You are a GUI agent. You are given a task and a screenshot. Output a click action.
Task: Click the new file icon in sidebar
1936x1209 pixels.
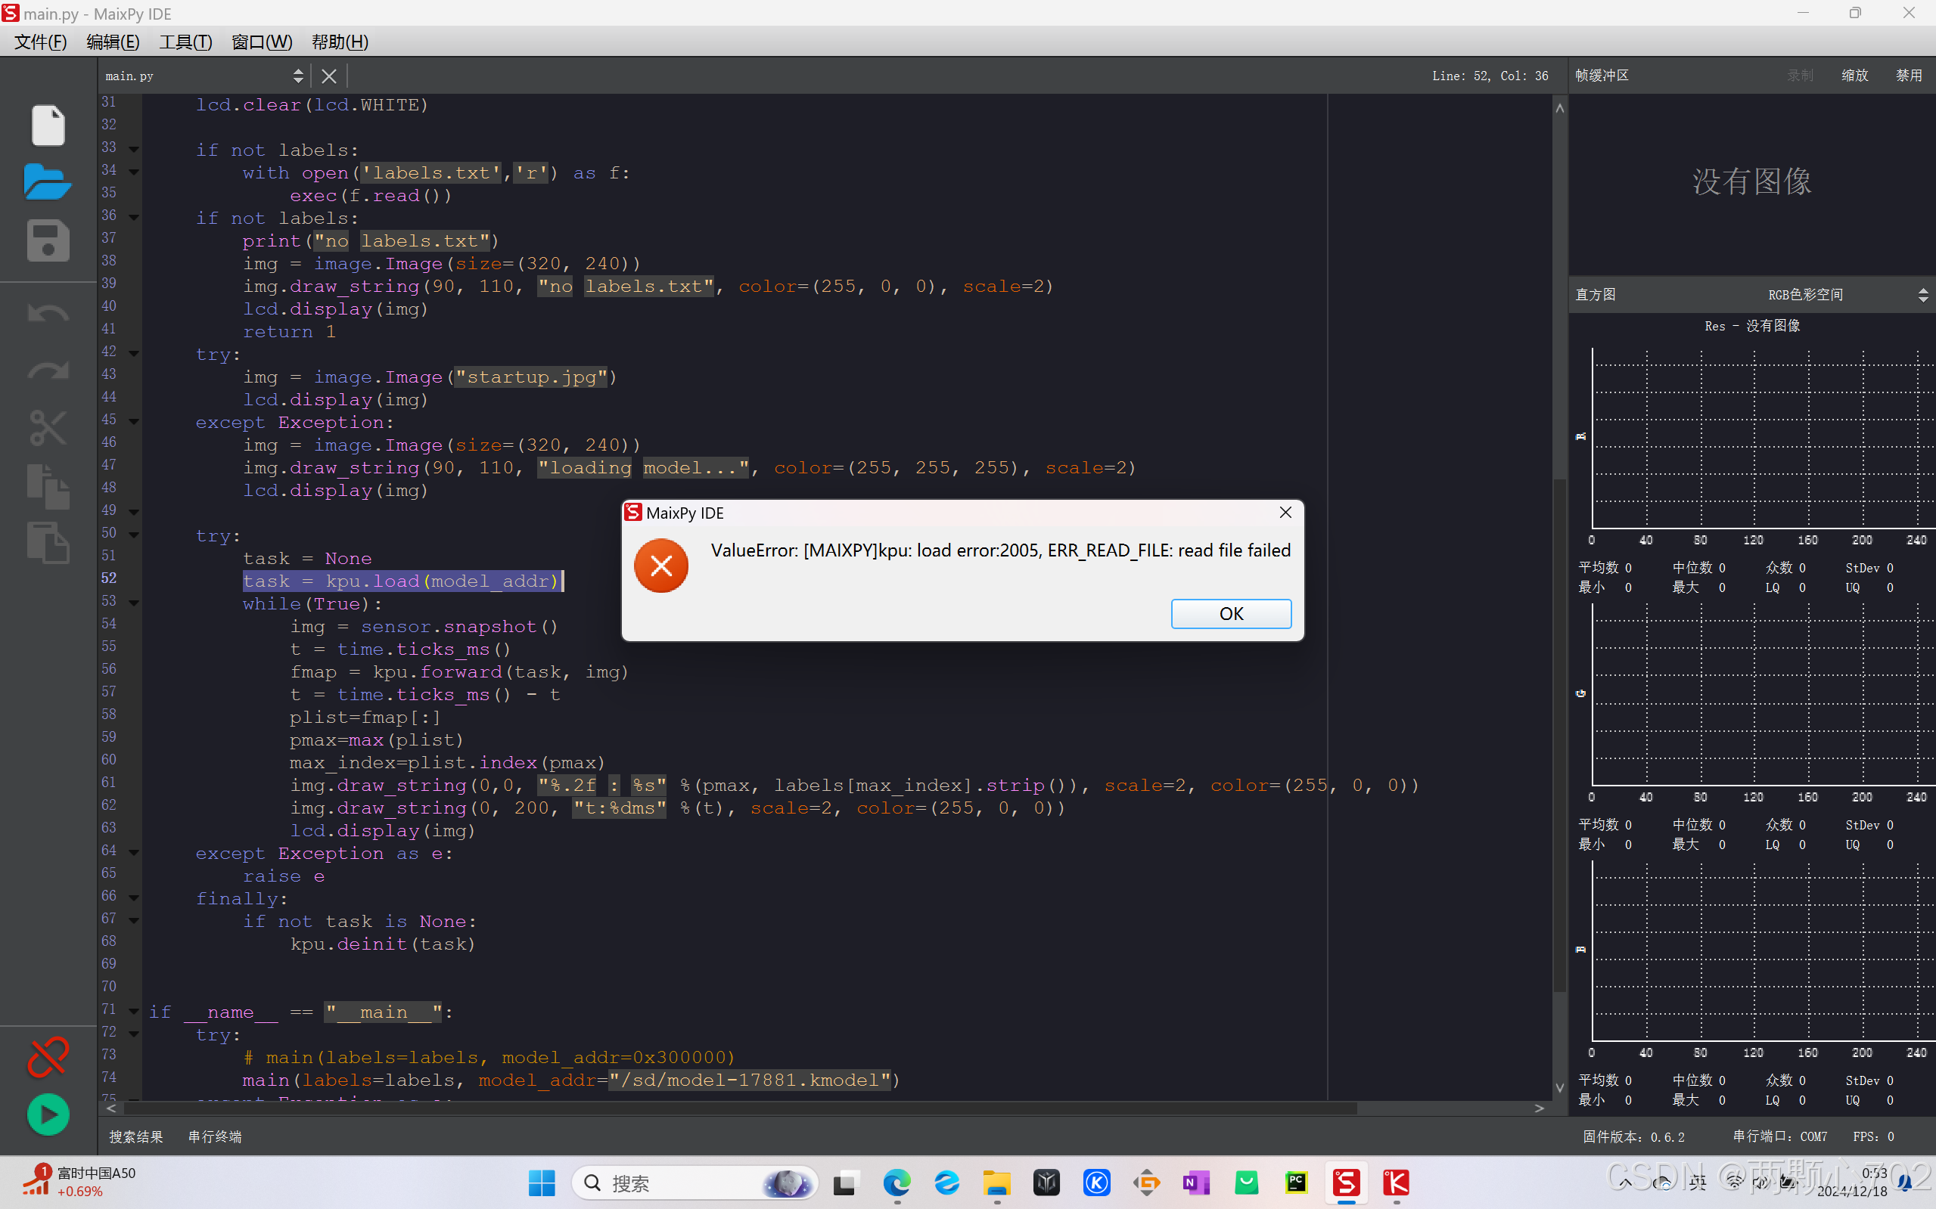pyautogui.click(x=48, y=126)
